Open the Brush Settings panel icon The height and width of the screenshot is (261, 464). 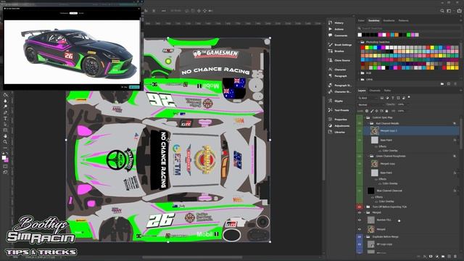click(331, 45)
